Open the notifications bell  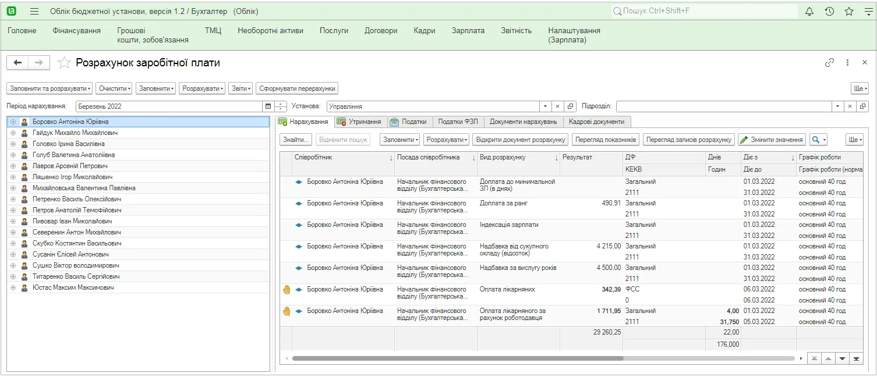(809, 11)
